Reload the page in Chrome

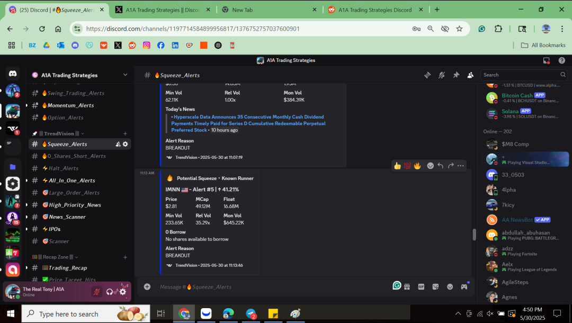coord(42,29)
